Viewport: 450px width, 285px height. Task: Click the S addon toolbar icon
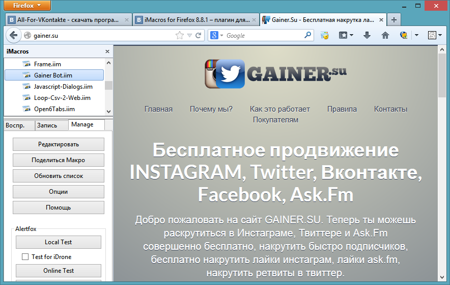pos(432,35)
